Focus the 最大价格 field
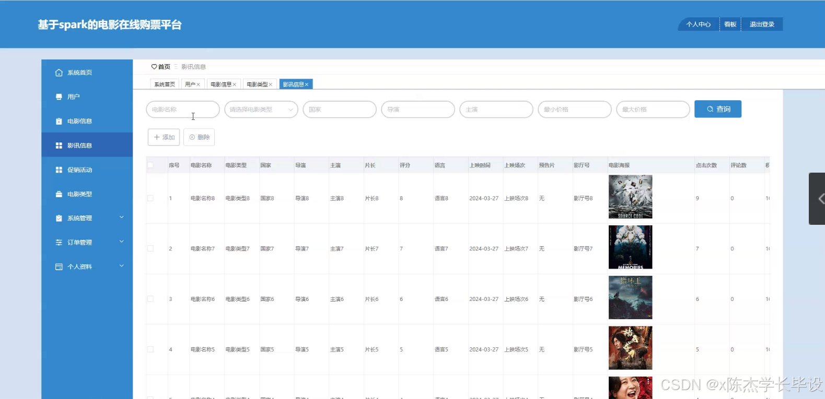 (x=653, y=110)
